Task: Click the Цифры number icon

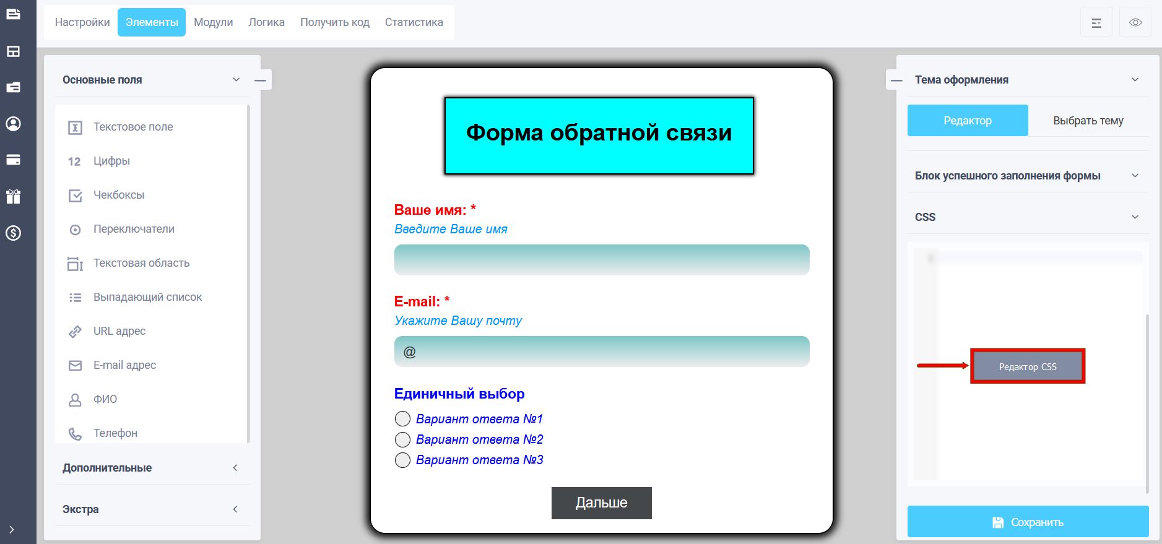Action: (x=74, y=162)
